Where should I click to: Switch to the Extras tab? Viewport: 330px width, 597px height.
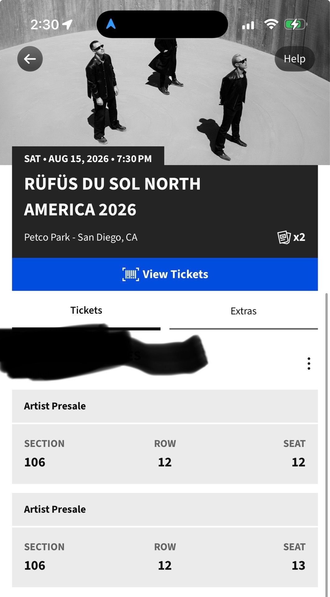pos(244,311)
